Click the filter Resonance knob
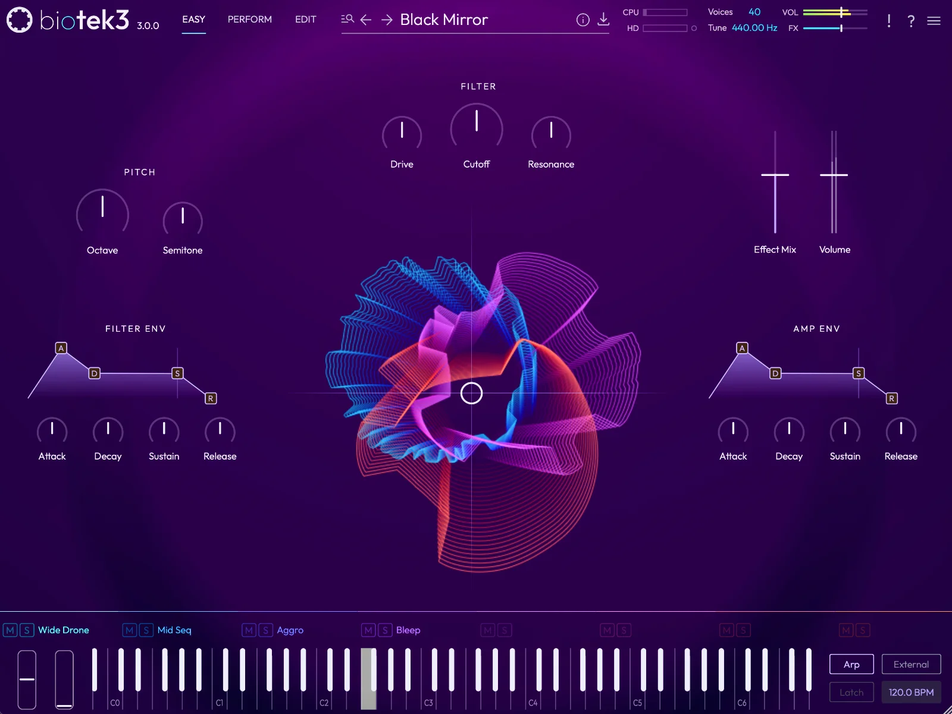The height and width of the screenshot is (714, 952). (x=551, y=134)
